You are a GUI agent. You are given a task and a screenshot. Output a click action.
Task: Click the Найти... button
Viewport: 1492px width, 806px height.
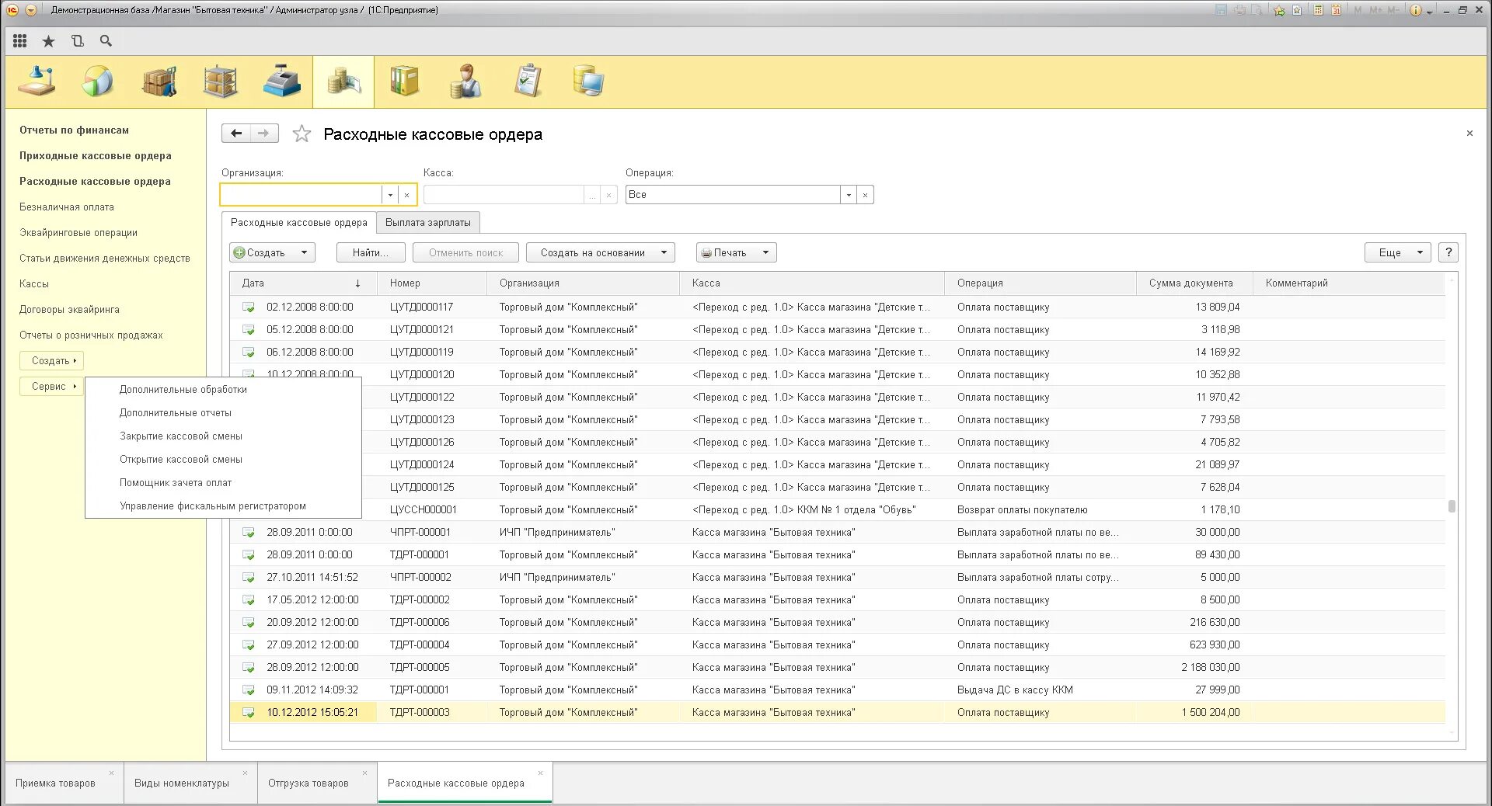click(x=371, y=252)
